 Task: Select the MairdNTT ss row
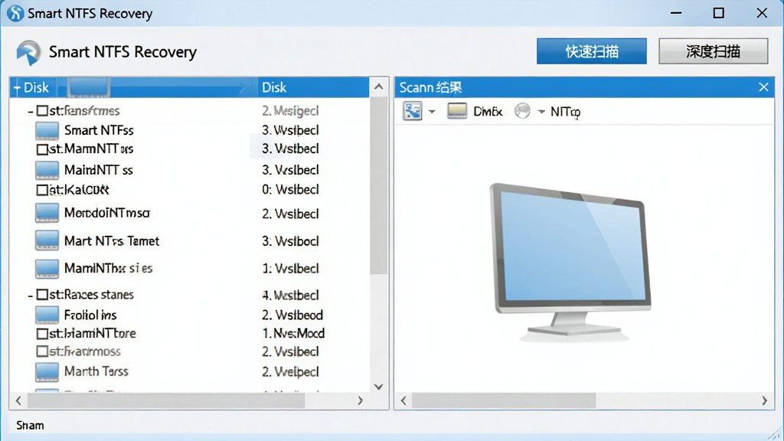[190, 170]
